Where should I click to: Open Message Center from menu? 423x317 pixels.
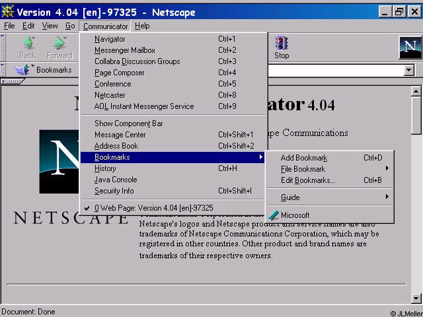coord(173,135)
